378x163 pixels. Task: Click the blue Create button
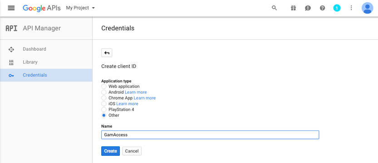(110, 151)
